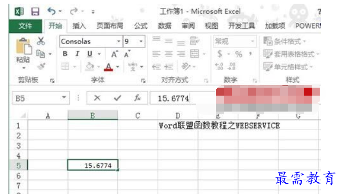340x195 pixels.
Task: Expand the Name Box B5 dropdown
Action: pyautogui.click(x=64, y=98)
